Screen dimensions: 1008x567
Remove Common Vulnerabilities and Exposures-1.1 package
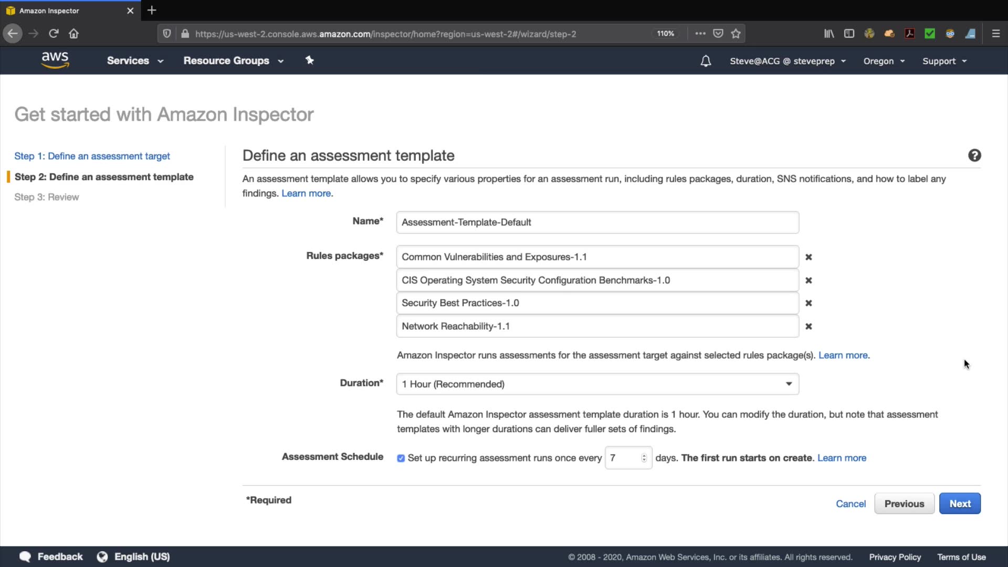click(x=808, y=257)
